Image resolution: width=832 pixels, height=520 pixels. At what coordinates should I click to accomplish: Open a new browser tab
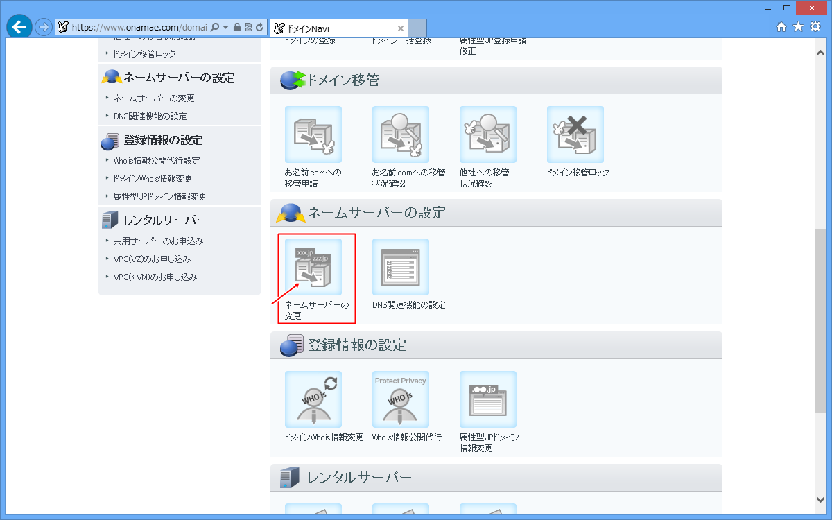[417, 28]
